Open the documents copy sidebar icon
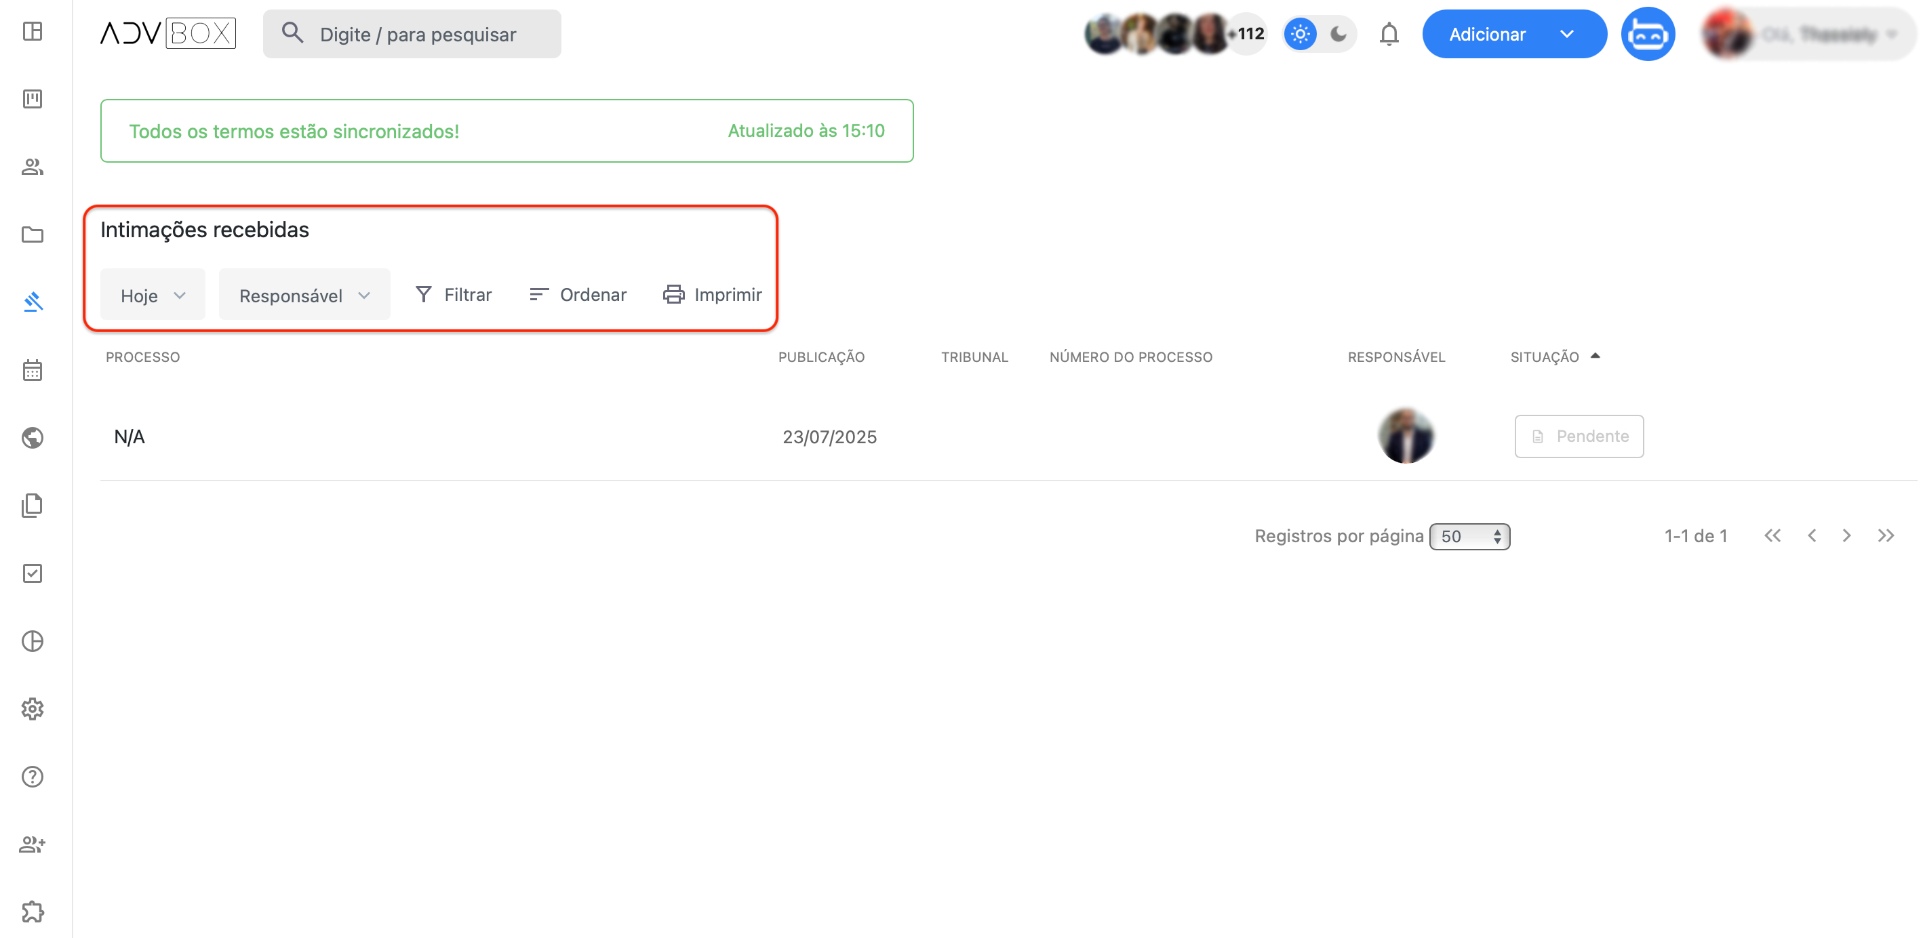The width and height of the screenshot is (1923, 938). (x=32, y=505)
